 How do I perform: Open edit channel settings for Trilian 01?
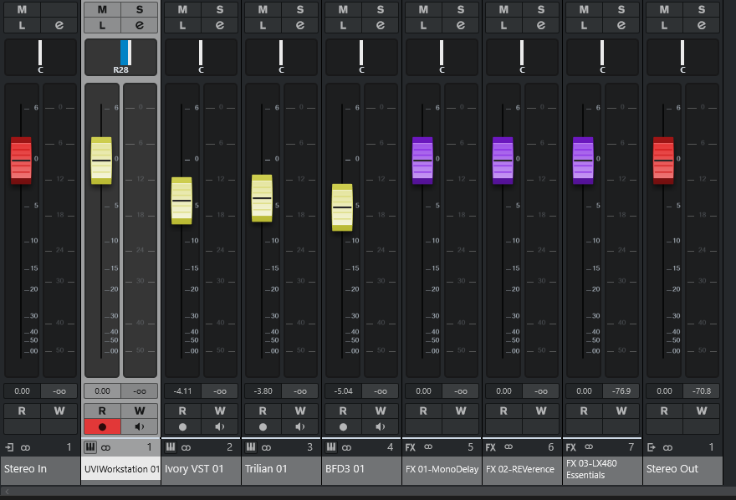pyautogui.click(x=300, y=25)
